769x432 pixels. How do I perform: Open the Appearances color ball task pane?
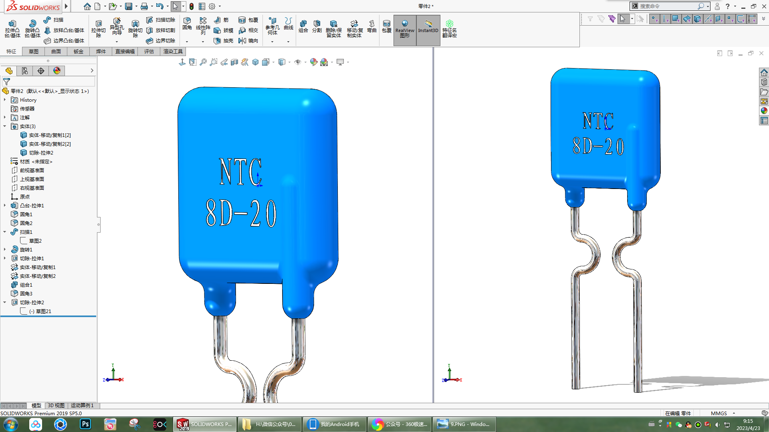pyautogui.click(x=764, y=111)
